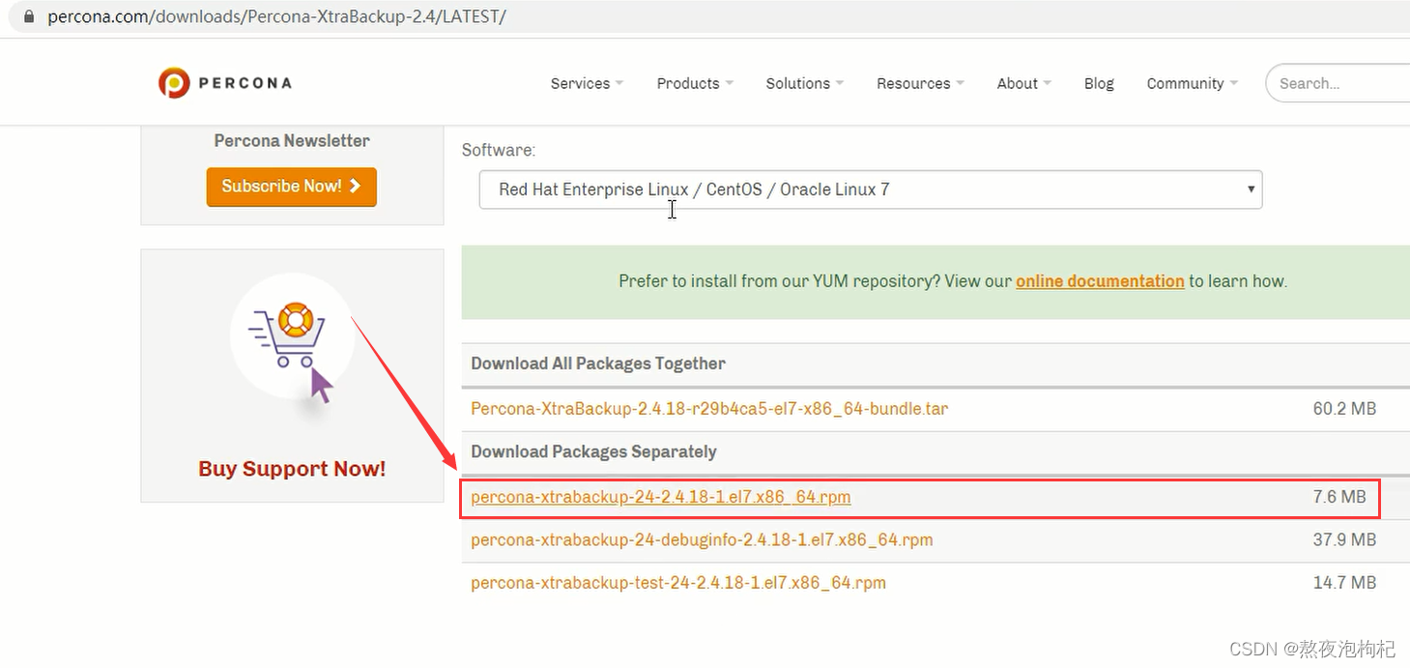
Task: Download the xtrabackup debuginfo rpm
Action: coord(702,539)
